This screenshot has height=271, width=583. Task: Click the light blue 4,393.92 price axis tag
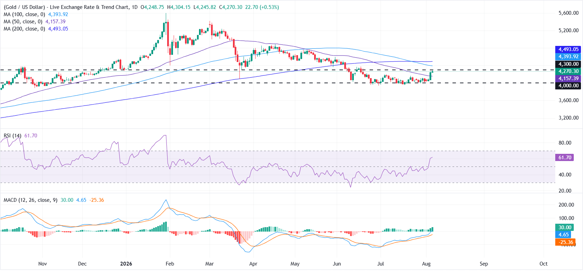[x=568, y=57]
